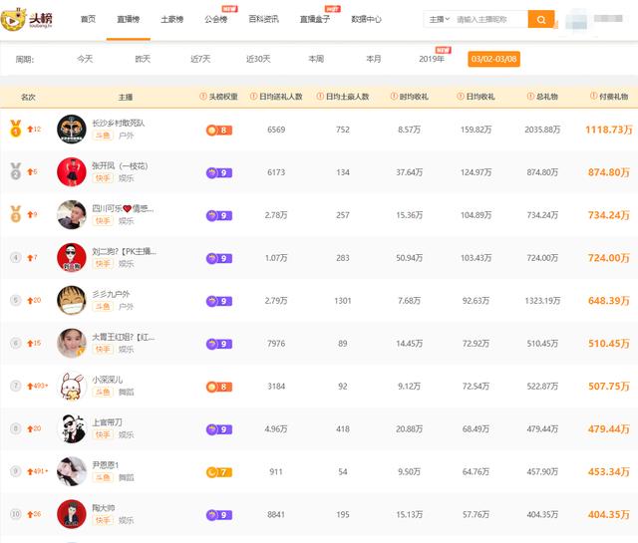Click the orange search magnifier button
Screen dimensions: 638x543
click(541, 19)
